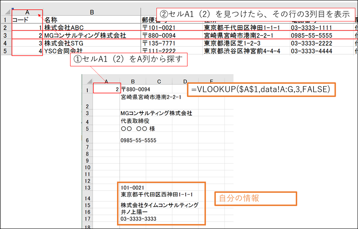Click postal code 〒111-2222 cell
The image size is (358, 229).
coord(172,51)
